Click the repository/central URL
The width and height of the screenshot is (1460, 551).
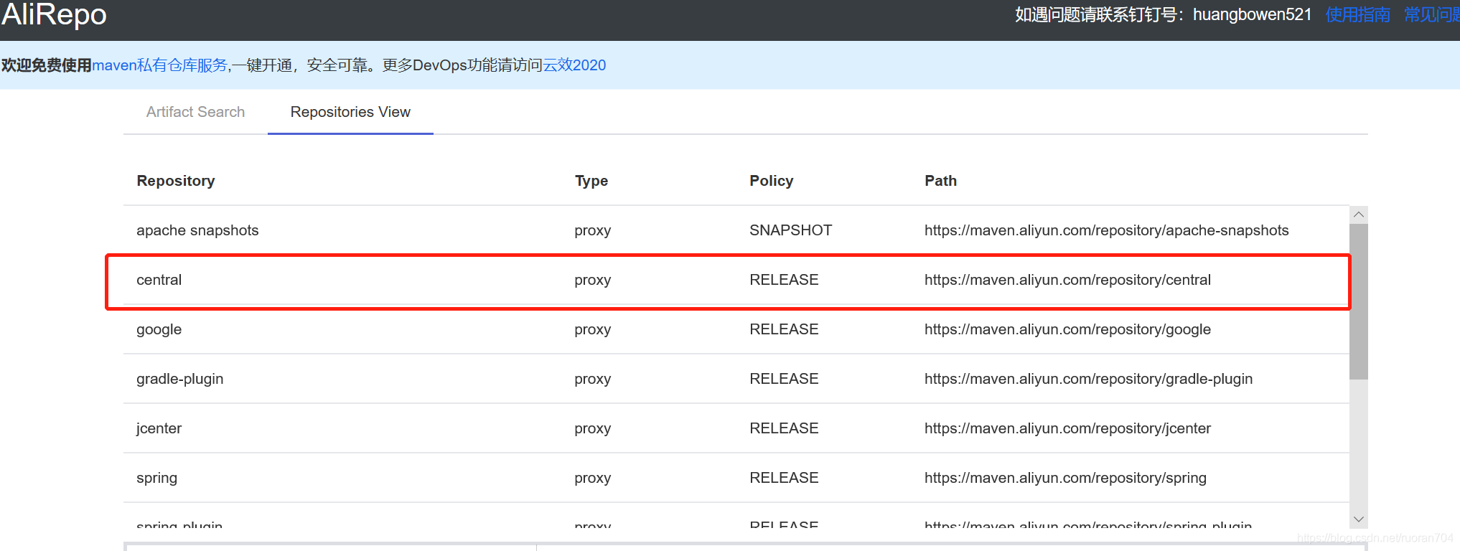1067,280
